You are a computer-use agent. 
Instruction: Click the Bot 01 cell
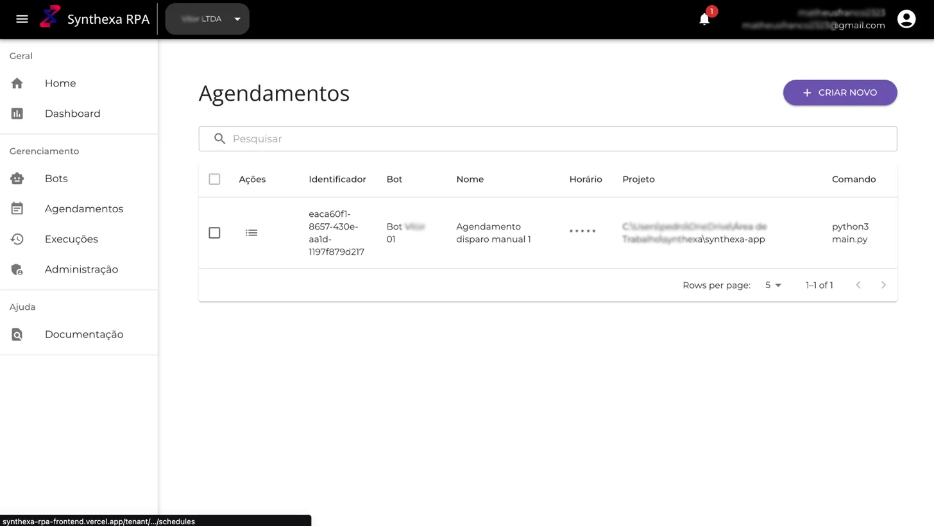(406, 233)
